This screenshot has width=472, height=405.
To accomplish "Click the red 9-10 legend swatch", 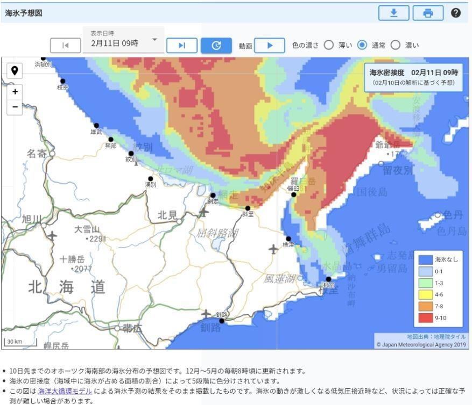I will pyautogui.click(x=425, y=318).
